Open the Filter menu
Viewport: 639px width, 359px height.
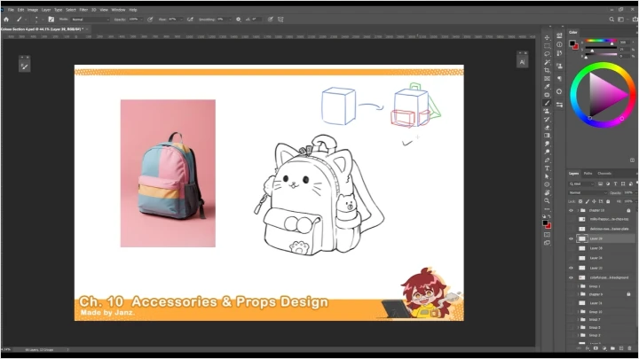pos(83,9)
